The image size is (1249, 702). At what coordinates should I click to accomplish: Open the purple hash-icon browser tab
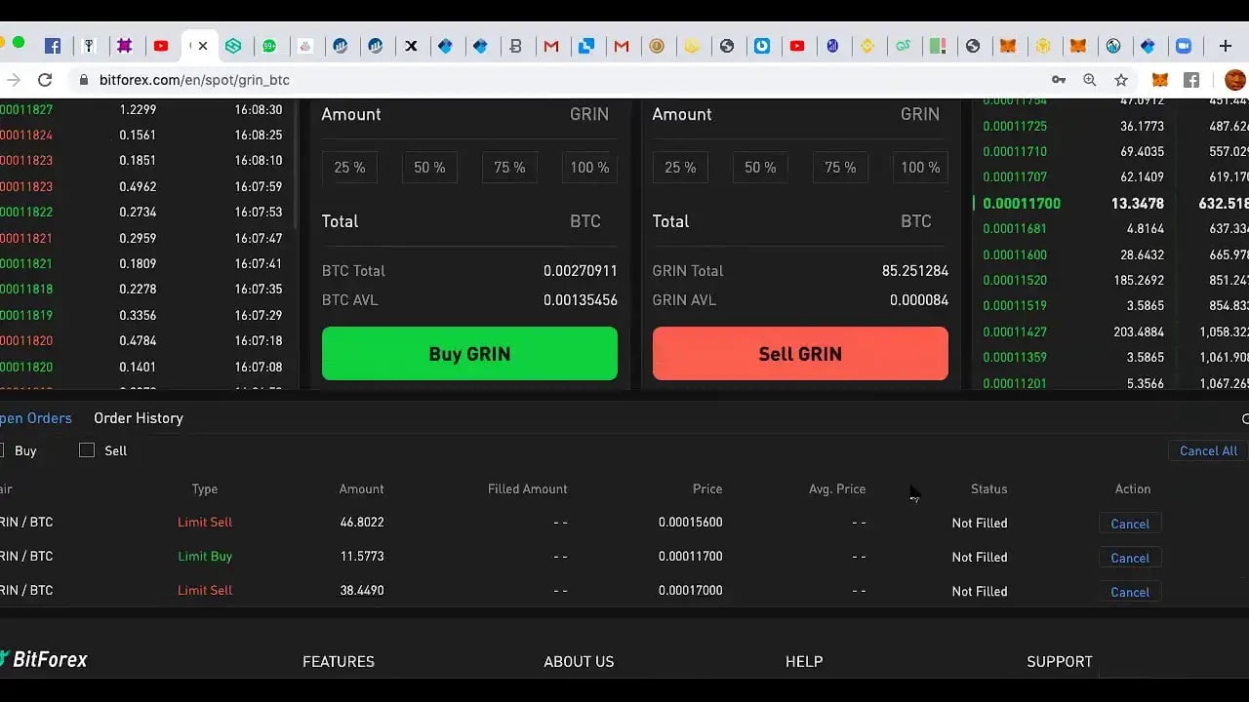coord(125,46)
